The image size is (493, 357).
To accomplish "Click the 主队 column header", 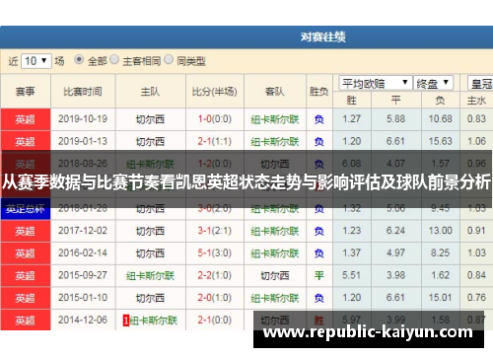I will [150, 91].
